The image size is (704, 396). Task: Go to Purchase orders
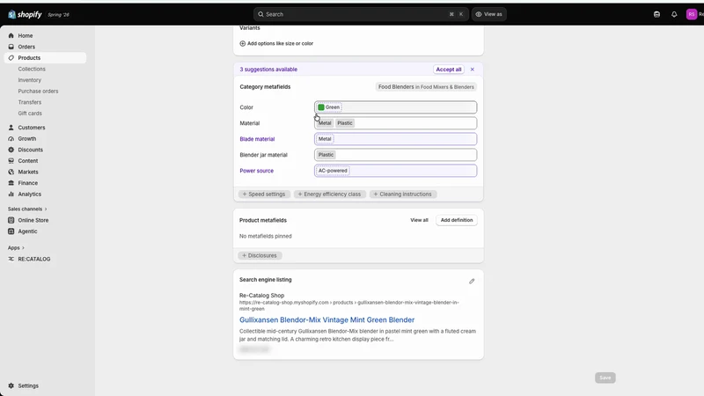(38, 92)
